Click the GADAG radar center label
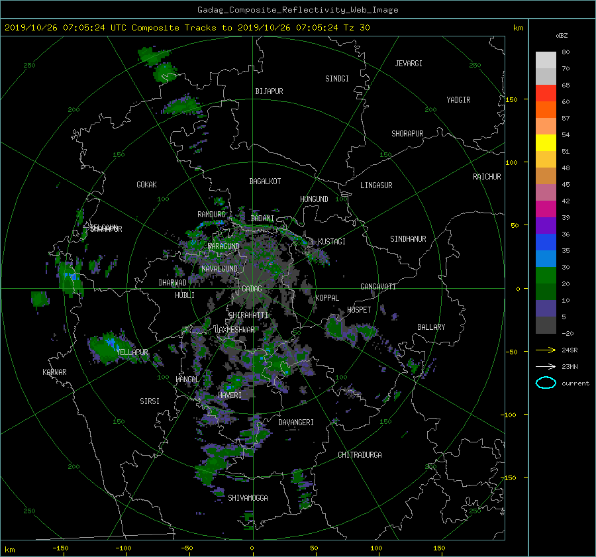The height and width of the screenshot is (557, 596). click(x=252, y=289)
